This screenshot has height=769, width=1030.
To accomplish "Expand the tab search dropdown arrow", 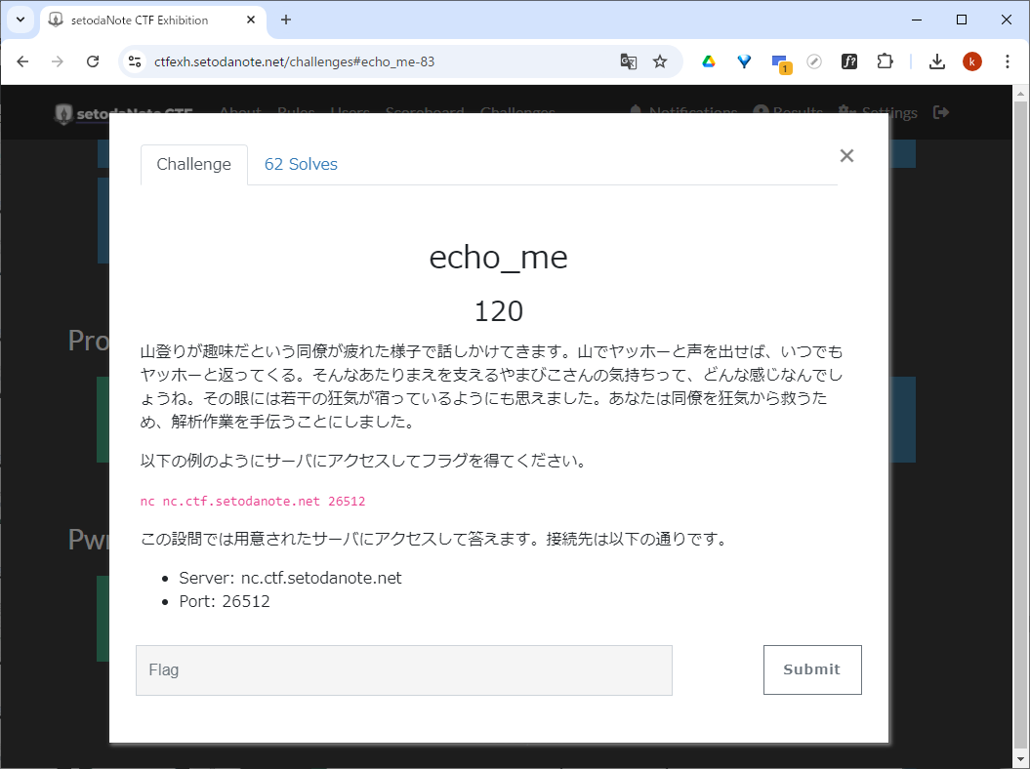I will [x=21, y=20].
